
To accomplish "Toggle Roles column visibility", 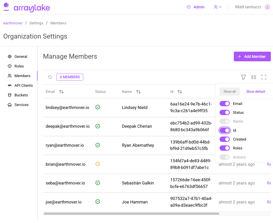I will click(x=225, y=148).
